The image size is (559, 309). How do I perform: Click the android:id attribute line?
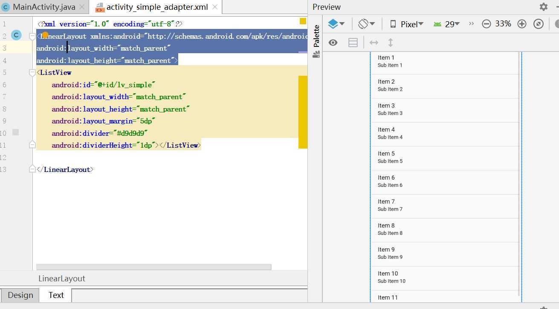[x=104, y=85]
